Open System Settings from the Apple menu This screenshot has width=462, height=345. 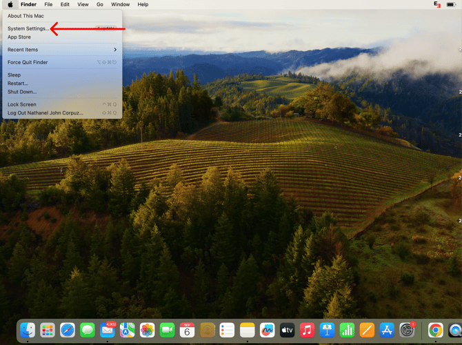point(28,29)
